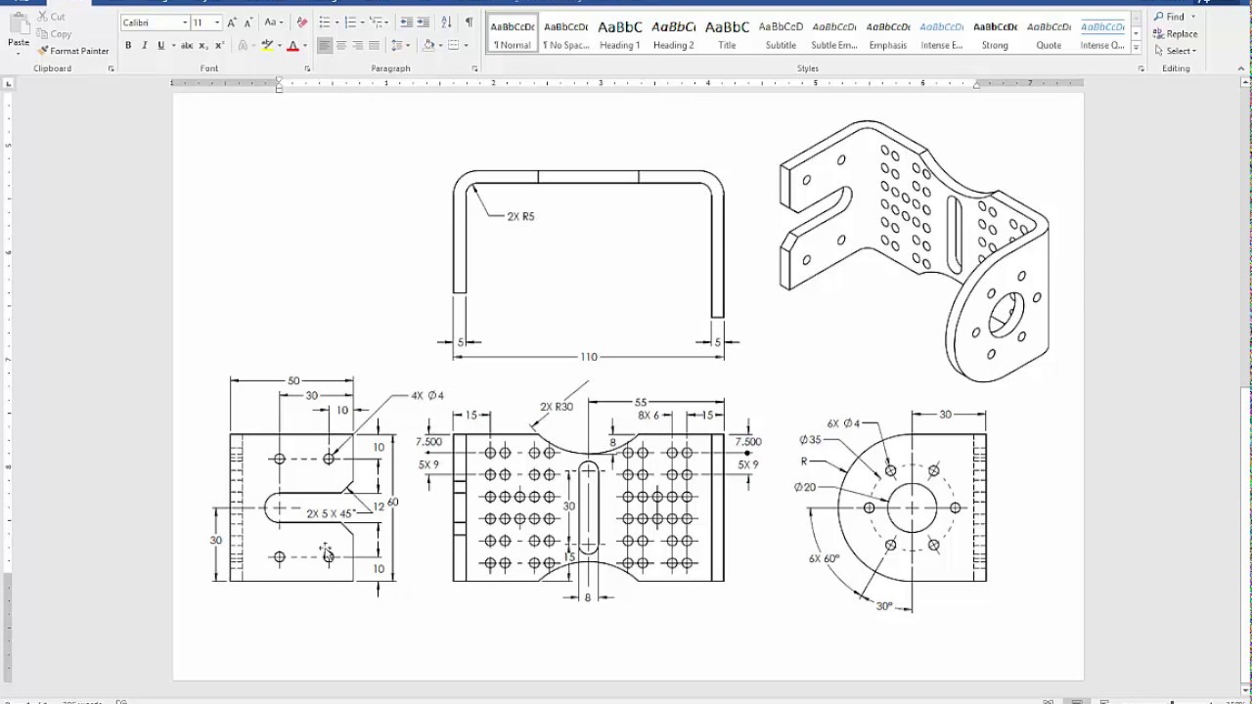The width and height of the screenshot is (1252, 704).
Task: Click the Copy command
Action: [x=54, y=33]
